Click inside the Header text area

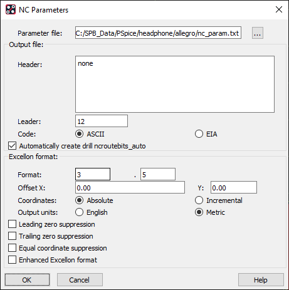coord(175,84)
